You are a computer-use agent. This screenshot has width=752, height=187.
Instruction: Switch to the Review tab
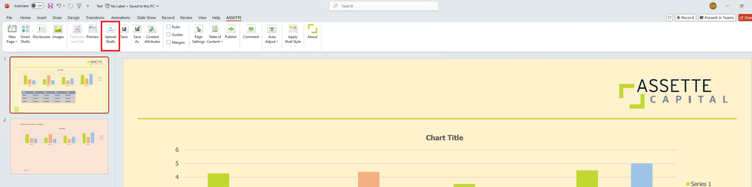coord(186,18)
